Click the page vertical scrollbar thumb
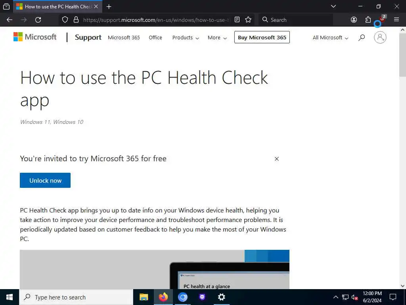 (x=402, y=55)
